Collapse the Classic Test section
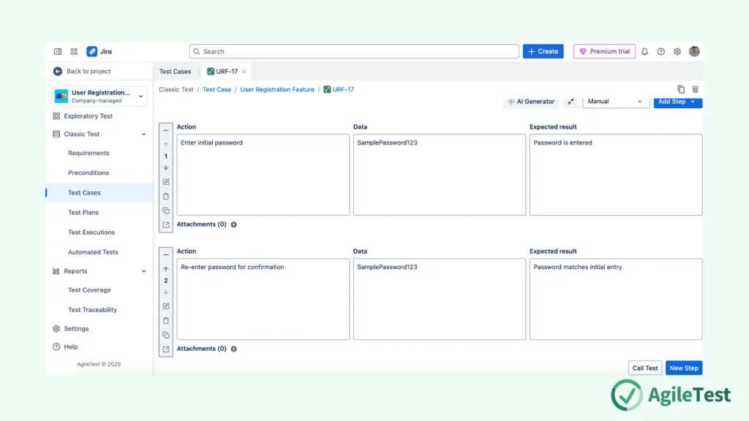The image size is (749, 421). tap(143, 134)
